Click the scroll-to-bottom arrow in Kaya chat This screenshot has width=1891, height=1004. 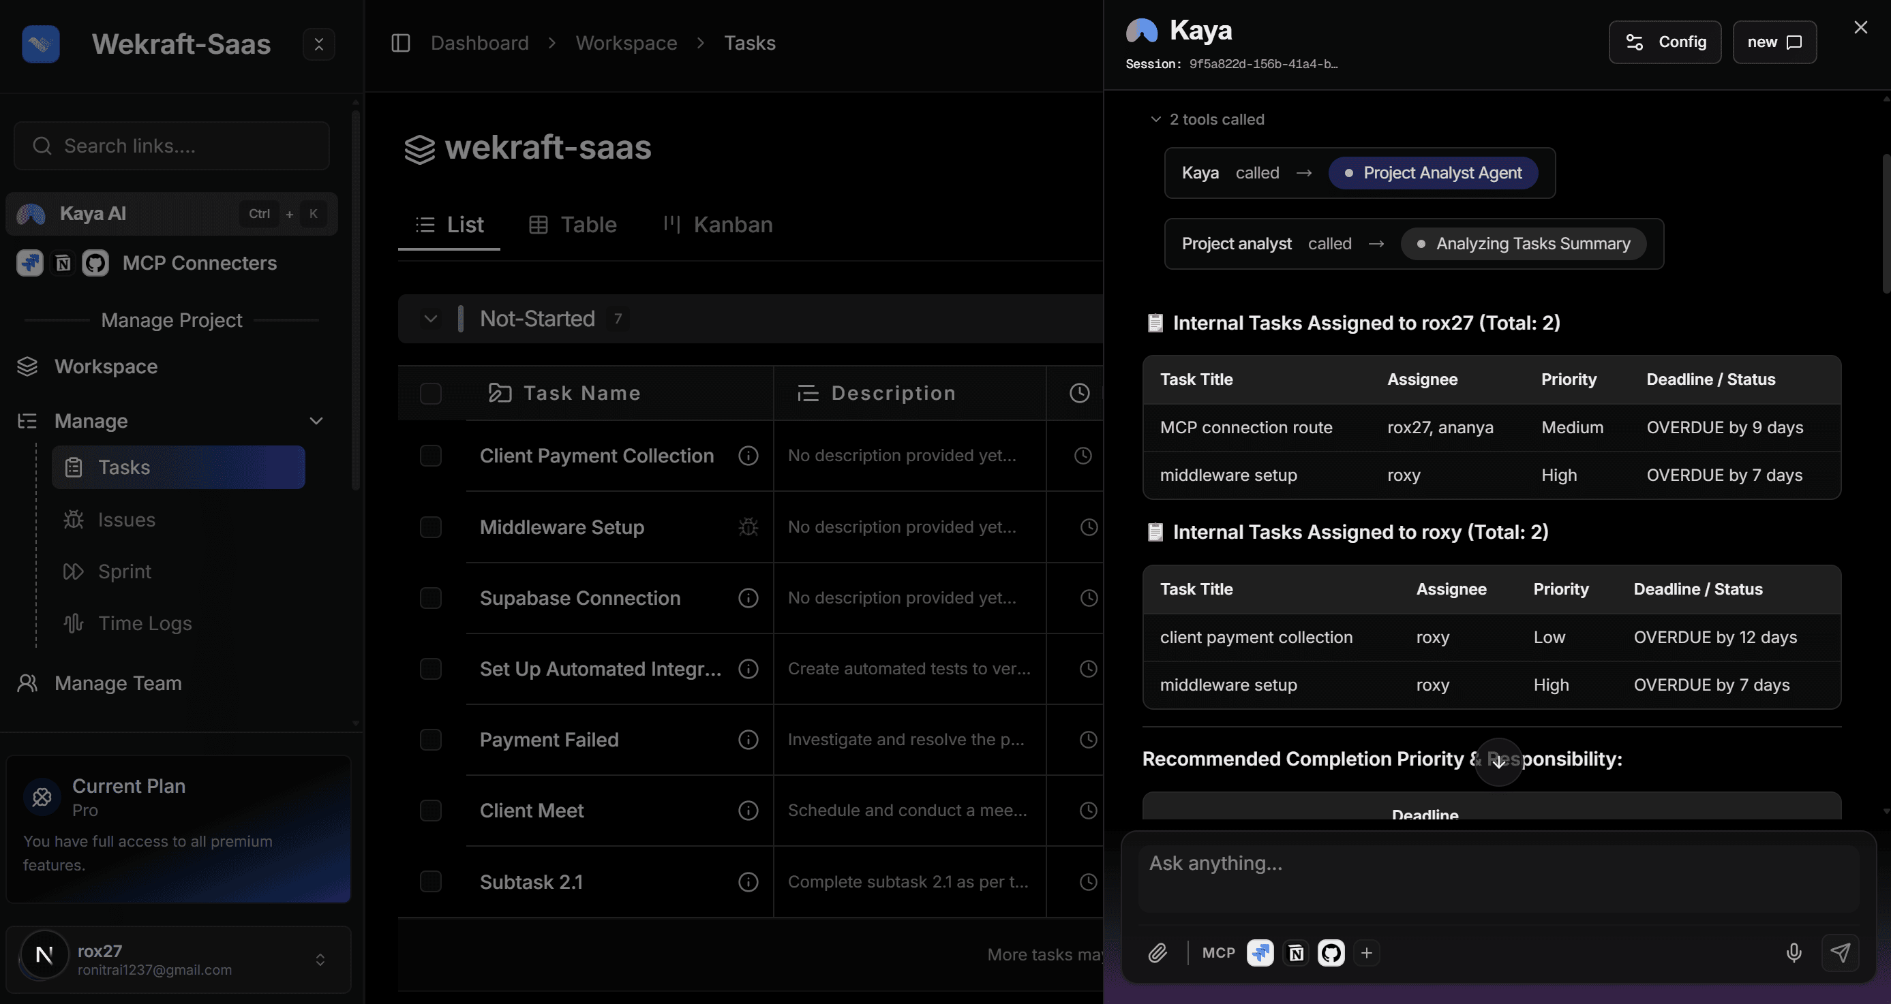click(x=1498, y=762)
